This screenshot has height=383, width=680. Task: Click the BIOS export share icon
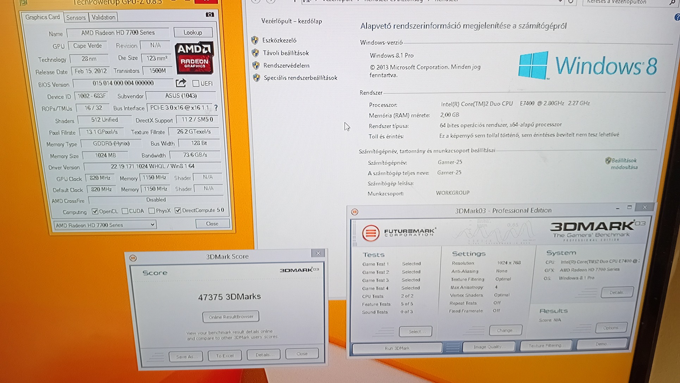pyautogui.click(x=181, y=83)
